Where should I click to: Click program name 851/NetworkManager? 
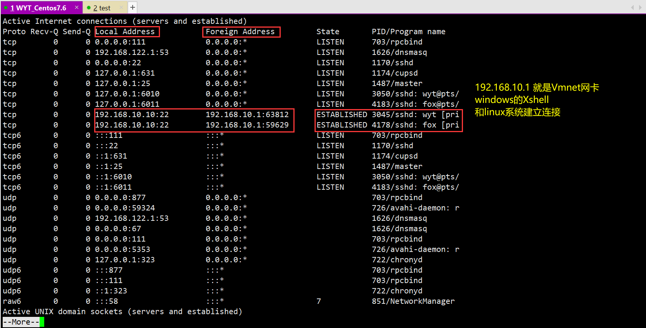tap(413, 301)
